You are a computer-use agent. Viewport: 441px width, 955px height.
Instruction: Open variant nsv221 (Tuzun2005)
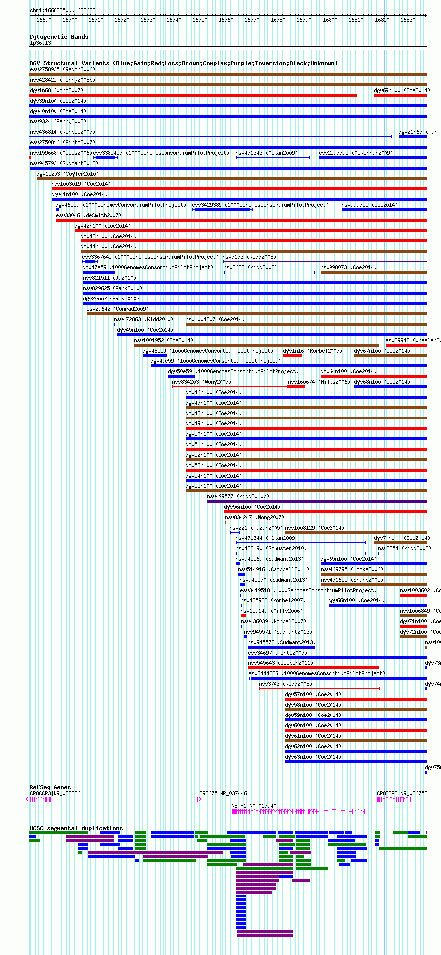(x=256, y=528)
